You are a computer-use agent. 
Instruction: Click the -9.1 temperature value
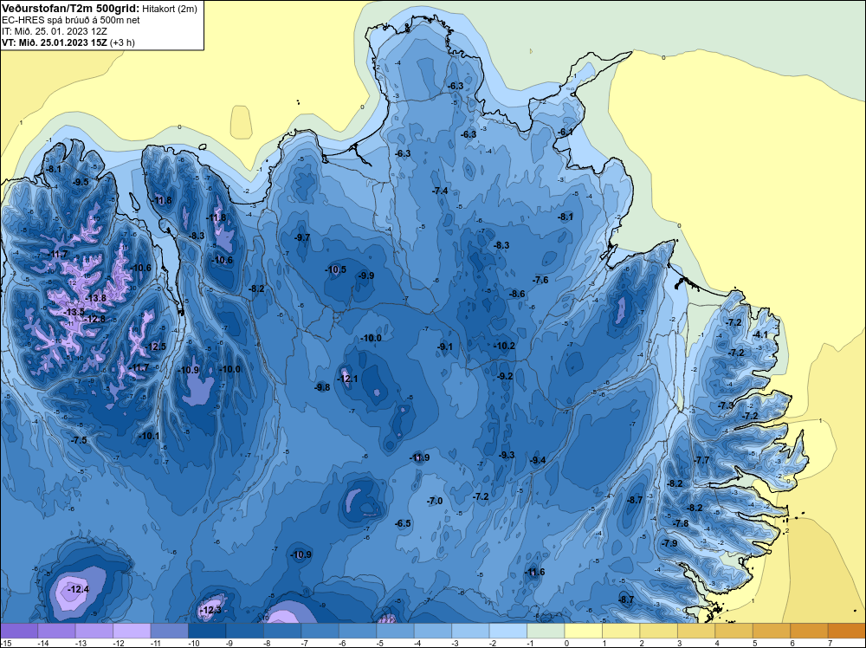coord(444,347)
